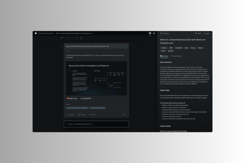Switch to the Summary tab
Viewport: 245px width, 163px height.
pos(164,56)
